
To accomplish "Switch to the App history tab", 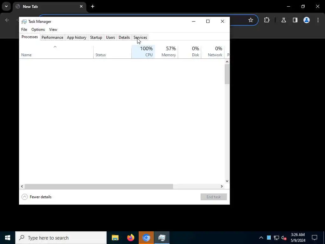I will click(x=76, y=37).
